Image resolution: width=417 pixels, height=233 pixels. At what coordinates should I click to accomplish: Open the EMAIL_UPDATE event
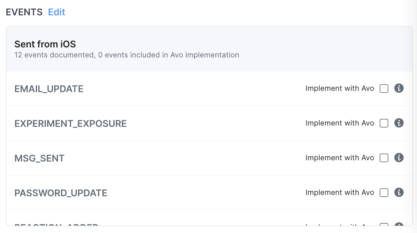[x=49, y=89]
